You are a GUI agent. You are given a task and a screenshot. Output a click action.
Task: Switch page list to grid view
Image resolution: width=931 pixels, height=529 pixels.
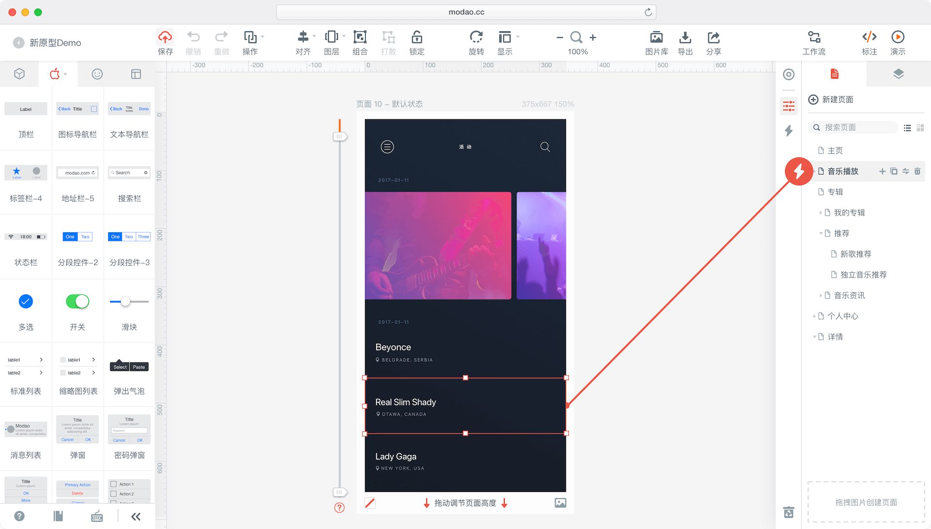click(920, 128)
